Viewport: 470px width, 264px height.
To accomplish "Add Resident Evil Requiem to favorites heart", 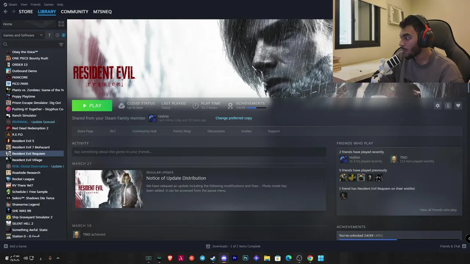I will tap(458, 106).
